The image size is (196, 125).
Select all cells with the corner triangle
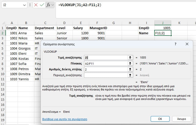3,23
